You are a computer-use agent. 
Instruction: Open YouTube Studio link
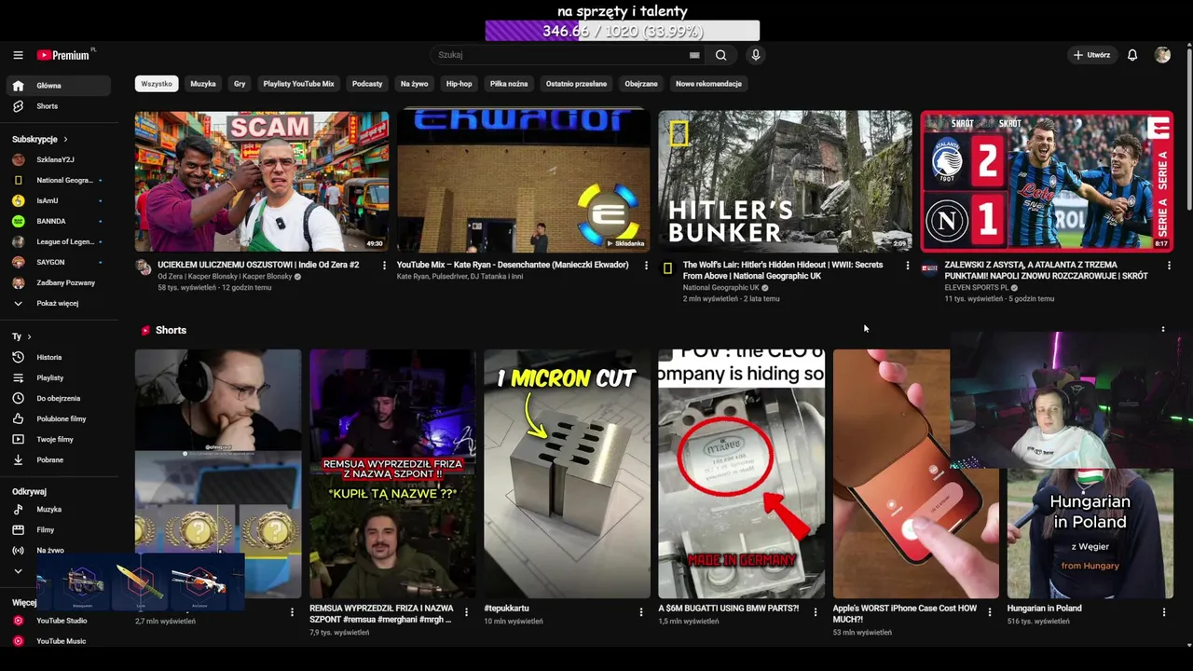point(58,621)
